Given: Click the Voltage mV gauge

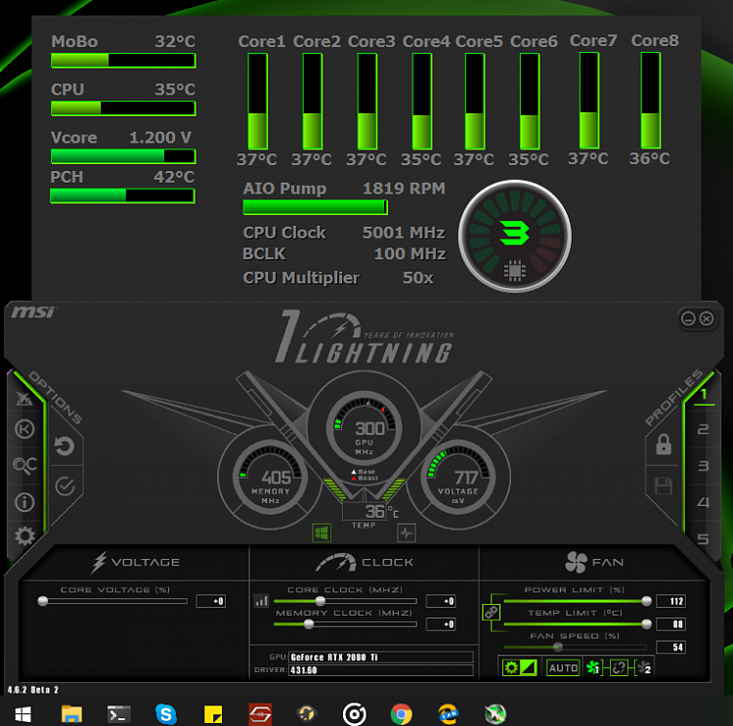Looking at the screenshot, I should [458, 478].
